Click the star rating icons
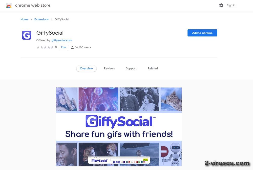 click(x=45, y=47)
